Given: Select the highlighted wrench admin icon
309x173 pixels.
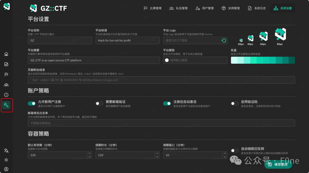Looking at the screenshot, I should (6, 105).
